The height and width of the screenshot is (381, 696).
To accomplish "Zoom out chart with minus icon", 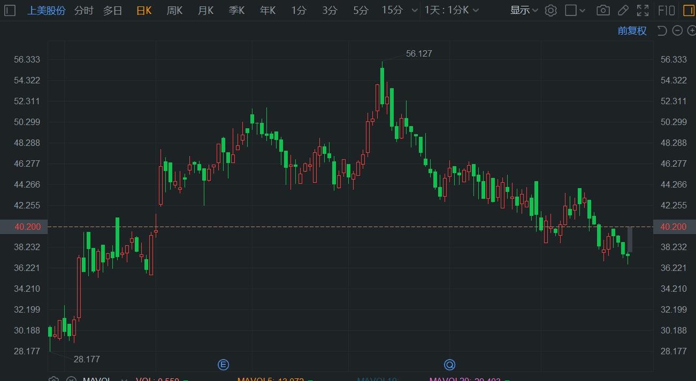I will point(677,31).
